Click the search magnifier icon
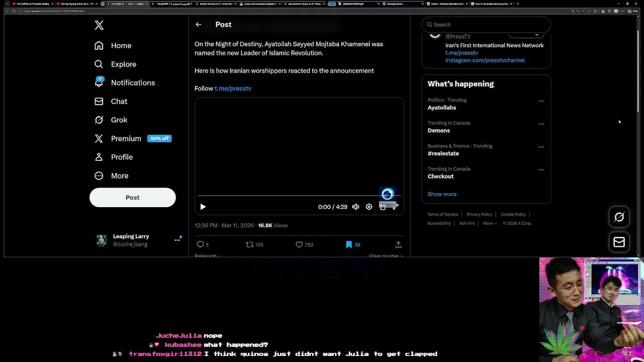Viewport: 644px width, 362px height. coord(430,25)
